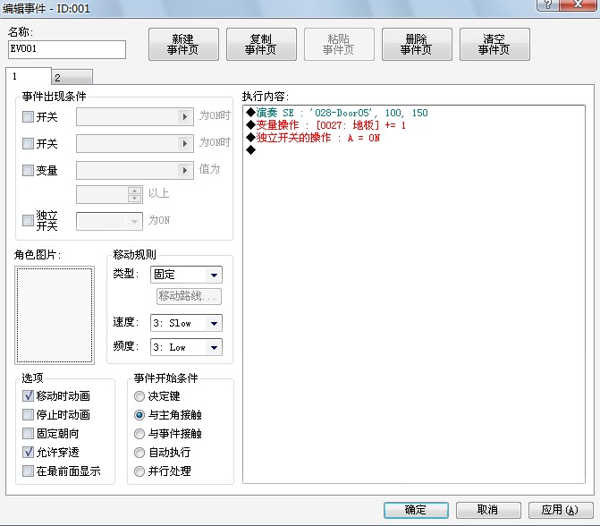Switch to event page tab 2
The image size is (600, 526).
tap(72, 77)
